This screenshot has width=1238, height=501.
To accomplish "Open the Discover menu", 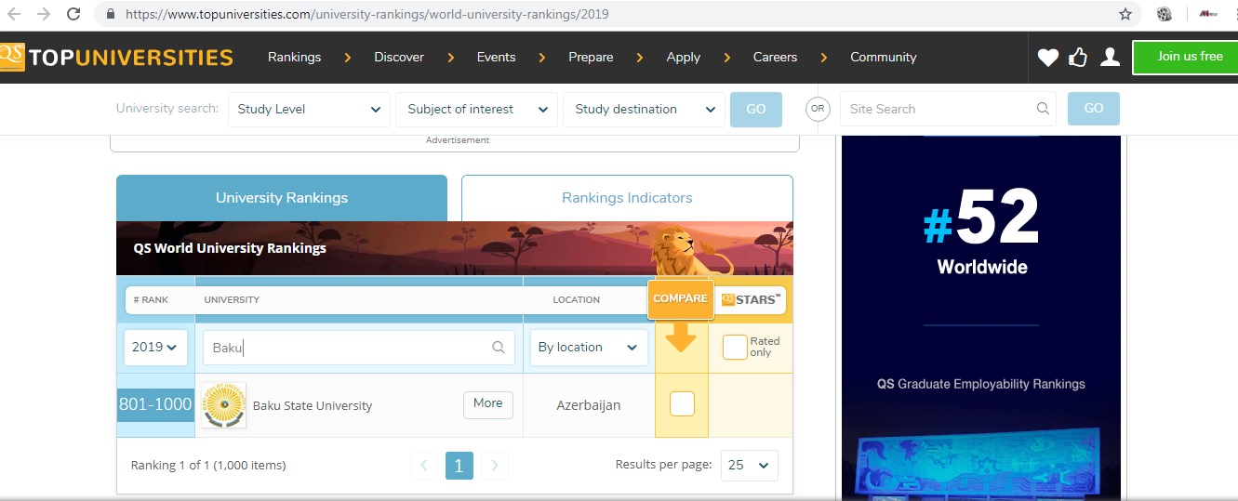I will point(399,57).
